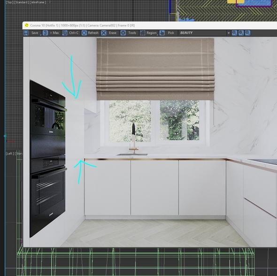
Task: Open the Tools gear menu
Action: click(x=123, y=33)
